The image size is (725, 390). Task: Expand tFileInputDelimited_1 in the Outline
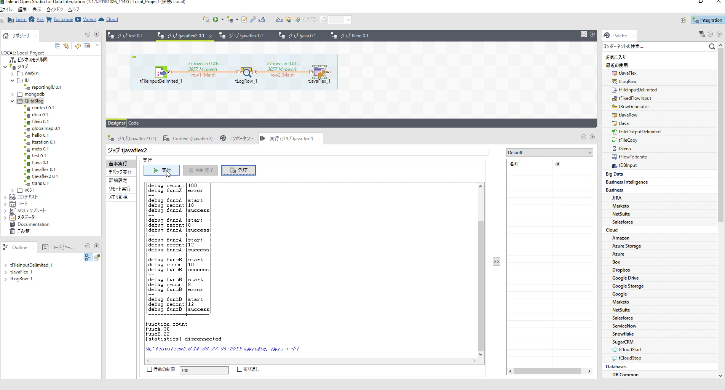5,265
